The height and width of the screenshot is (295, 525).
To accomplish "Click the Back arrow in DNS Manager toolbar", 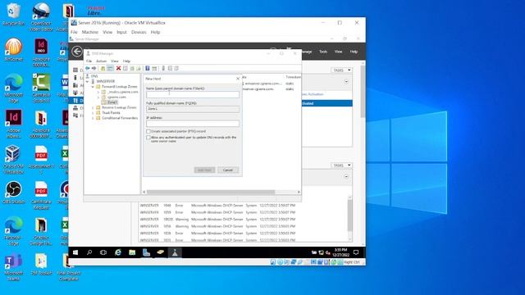I will point(88,68).
